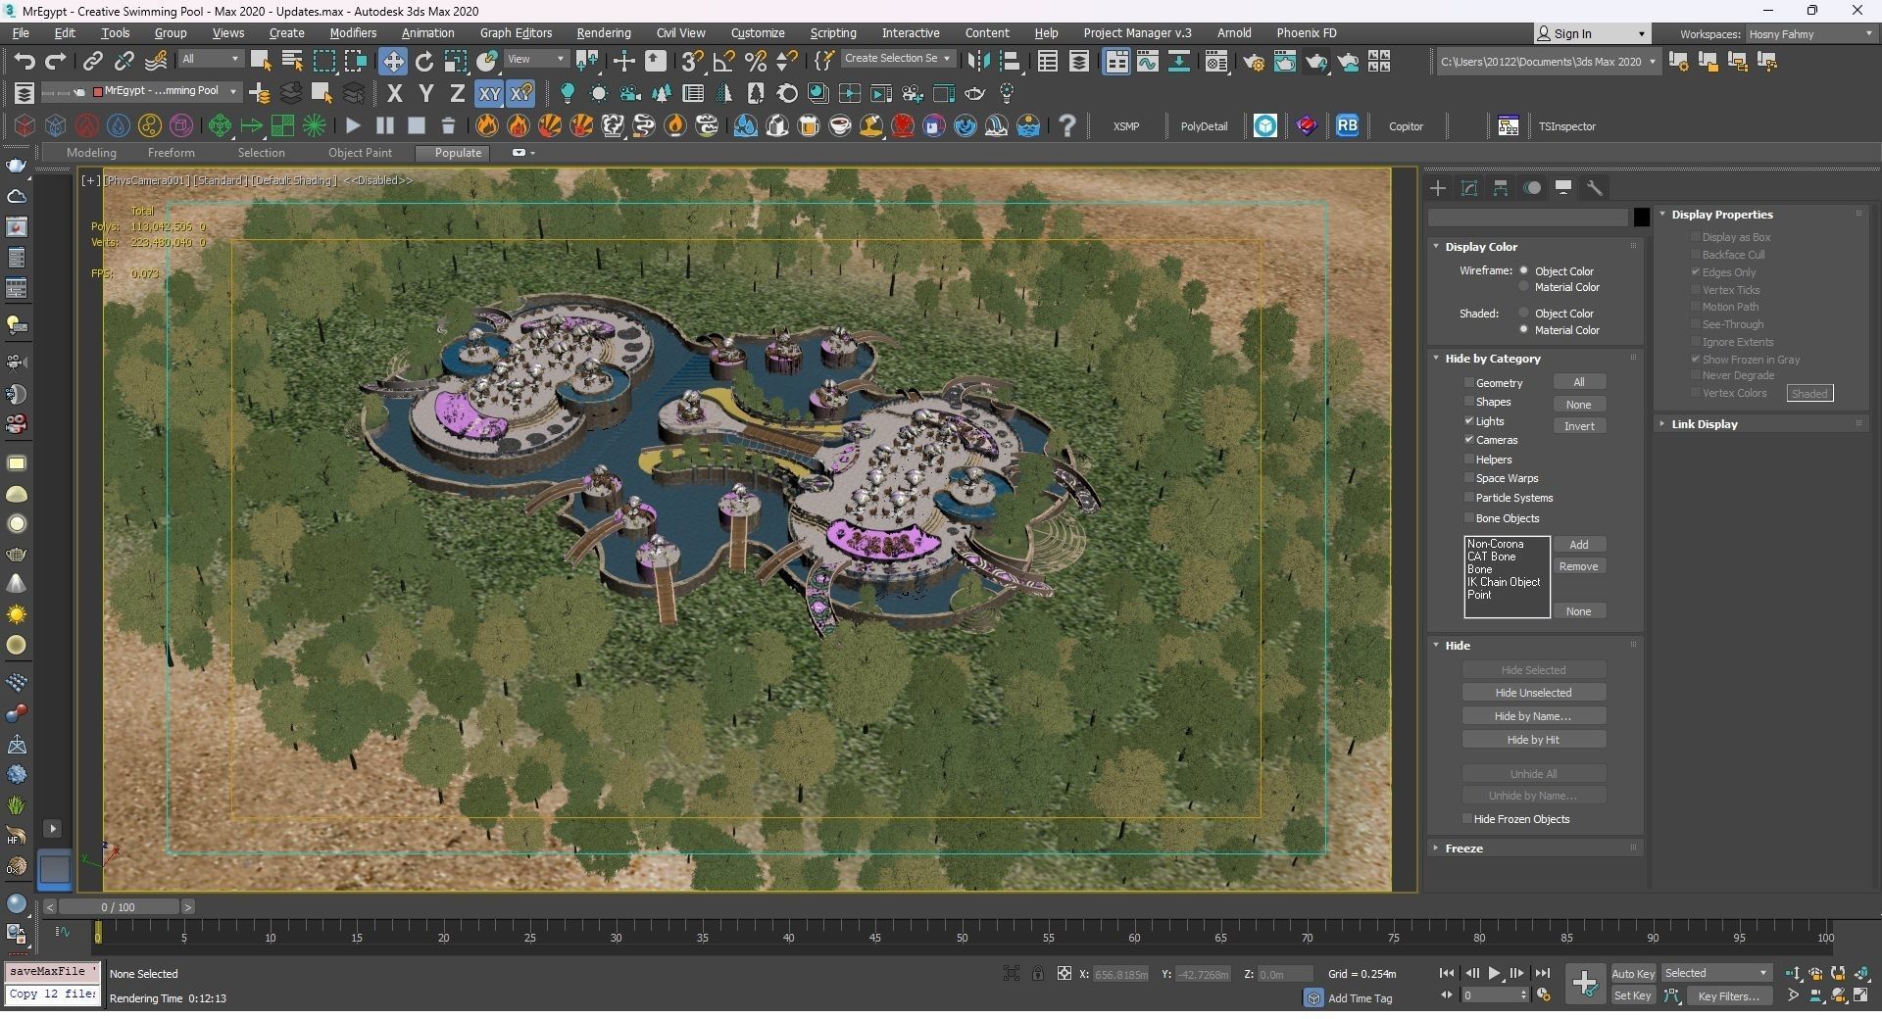Open the Phoenix FD menu
This screenshot has width=1882, height=1019.
click(1306, 32)
